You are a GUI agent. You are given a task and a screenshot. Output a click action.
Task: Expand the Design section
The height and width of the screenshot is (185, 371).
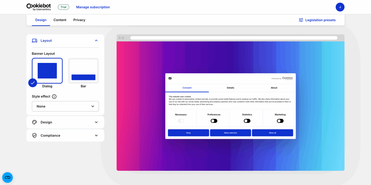96,122
